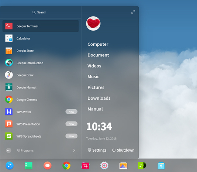Open the green multitasking view dock icon
The width and height of the screenshot is (197, 172).
coord(28,166)
